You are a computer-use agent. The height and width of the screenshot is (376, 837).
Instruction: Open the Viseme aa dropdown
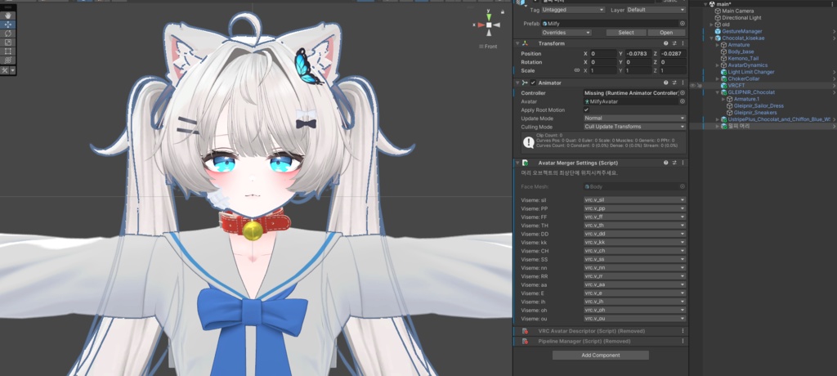(x=634, y=284)
